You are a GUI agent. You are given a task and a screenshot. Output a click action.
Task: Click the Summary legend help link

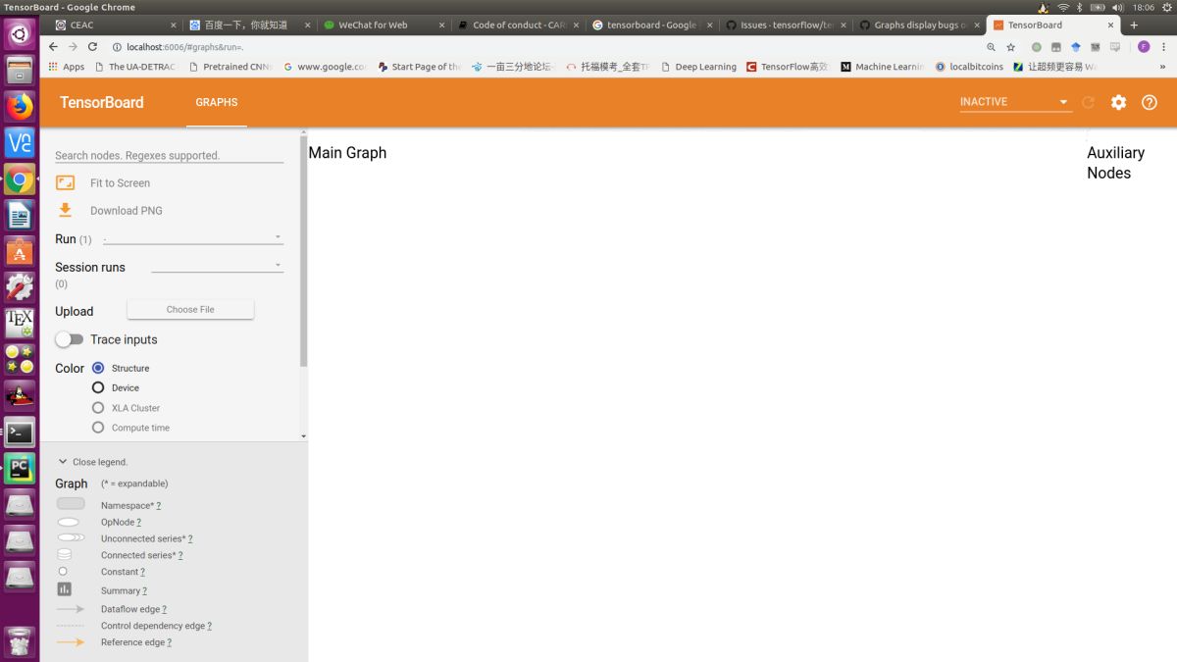pyautogui.click(x=144, y=591)
